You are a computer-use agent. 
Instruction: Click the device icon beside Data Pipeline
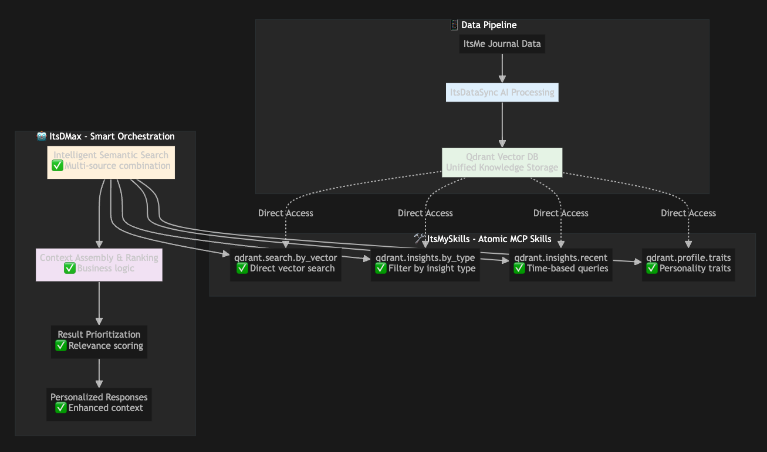tap(454, 25)
